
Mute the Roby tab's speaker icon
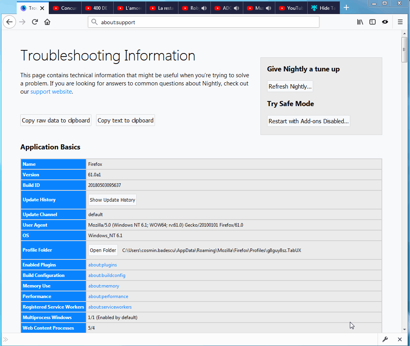[204, 7]
